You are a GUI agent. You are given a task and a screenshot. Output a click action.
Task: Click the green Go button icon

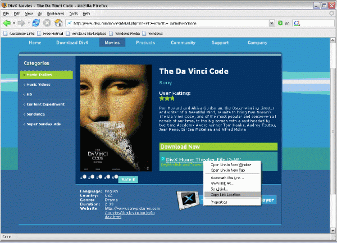click(280, 23)
